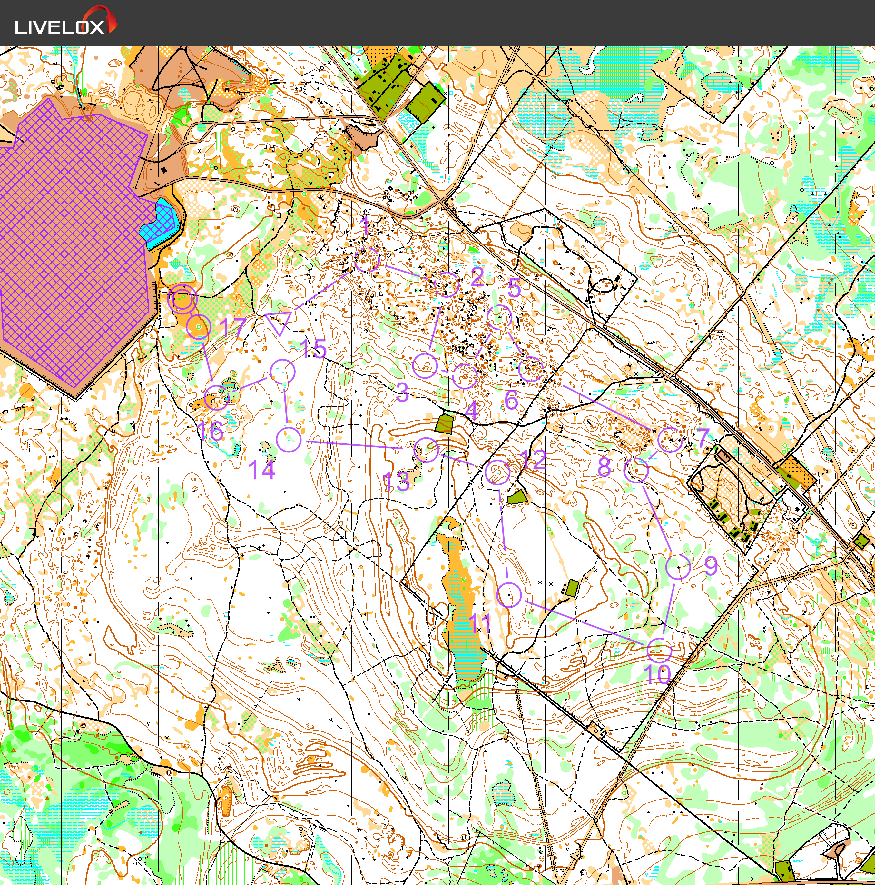Select the control circle labeled 6
Image resolution: width=875 pixels, height=885 pixels.
(531, 369)
